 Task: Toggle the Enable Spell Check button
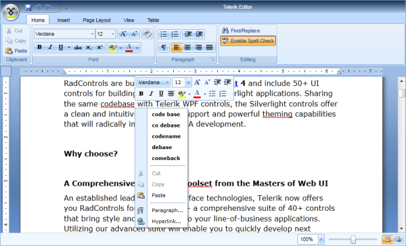point(248,41)
